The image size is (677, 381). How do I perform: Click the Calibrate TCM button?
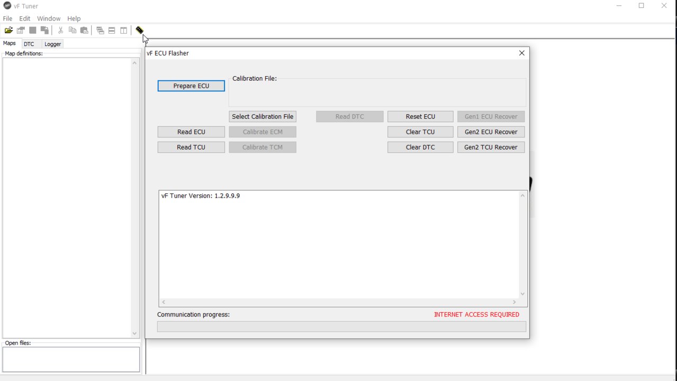pos(263,147)
